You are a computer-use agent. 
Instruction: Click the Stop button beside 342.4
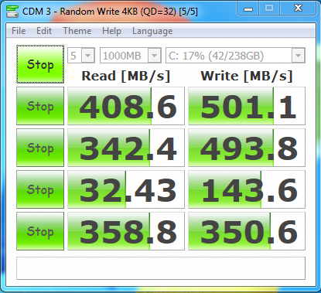point(40,148)
